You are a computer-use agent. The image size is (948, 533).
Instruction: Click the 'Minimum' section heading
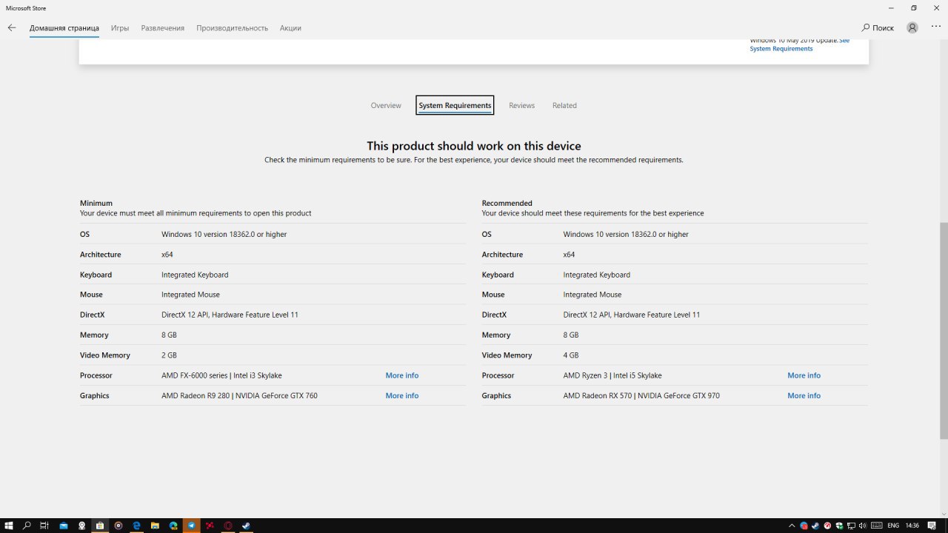[x=96, y=203]
